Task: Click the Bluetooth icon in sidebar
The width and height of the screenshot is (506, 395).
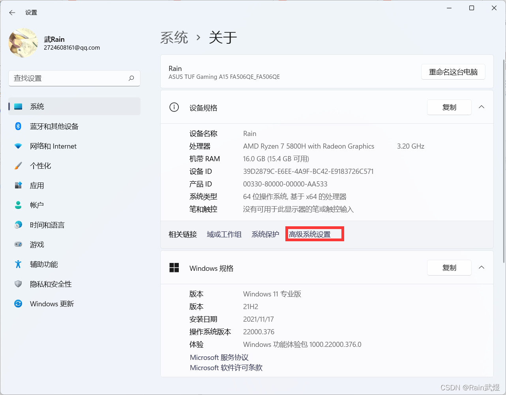Action: point(18,126)
